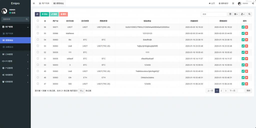Open the page size dropdown showing 10
Viewport: 256px width, 128px height.
click(81, 91)
